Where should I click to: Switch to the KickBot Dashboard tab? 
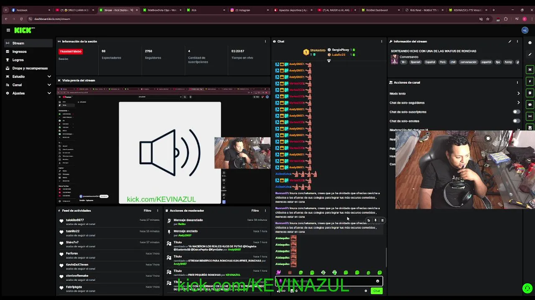(x=380, y=10)
